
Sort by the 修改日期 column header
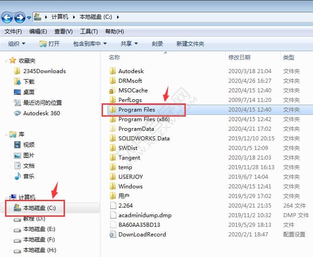click(x=239, y=58)
